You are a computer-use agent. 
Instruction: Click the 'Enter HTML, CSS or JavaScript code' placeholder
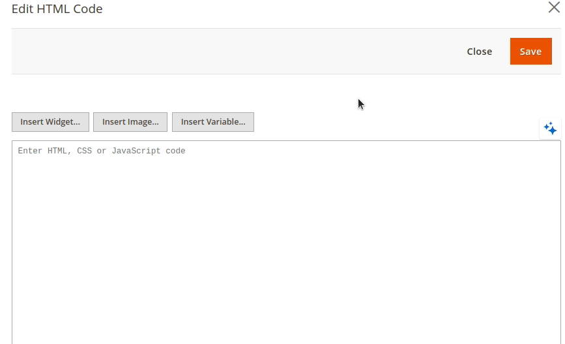(102, 151)
